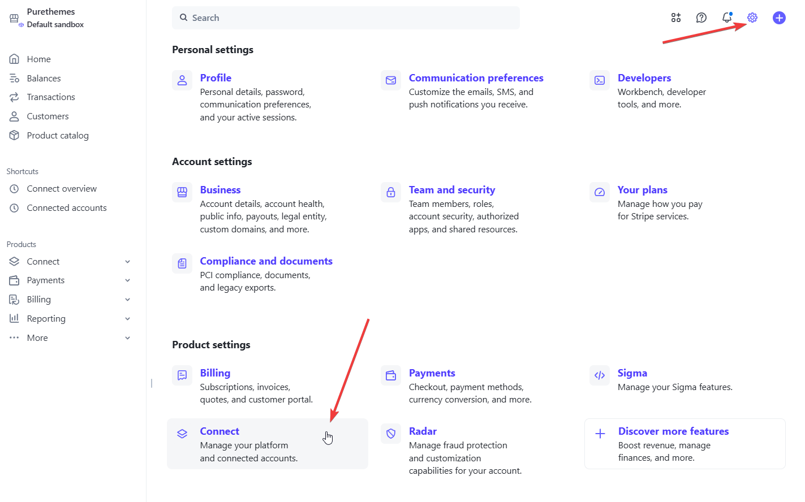The height and width of the screenshot is (502, 805).
Task: Go to Balances in sidebar
Action: [x=44, y=79]
